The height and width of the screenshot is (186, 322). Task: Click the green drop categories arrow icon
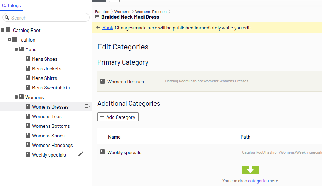tap(250, 170)
